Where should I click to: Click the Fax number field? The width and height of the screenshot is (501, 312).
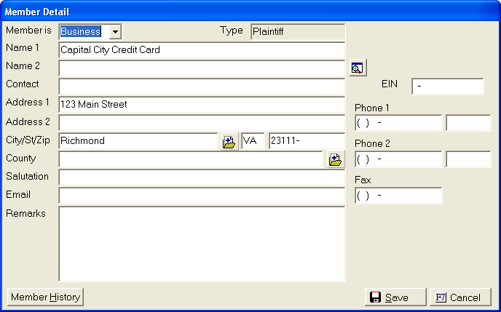(398, 196)
